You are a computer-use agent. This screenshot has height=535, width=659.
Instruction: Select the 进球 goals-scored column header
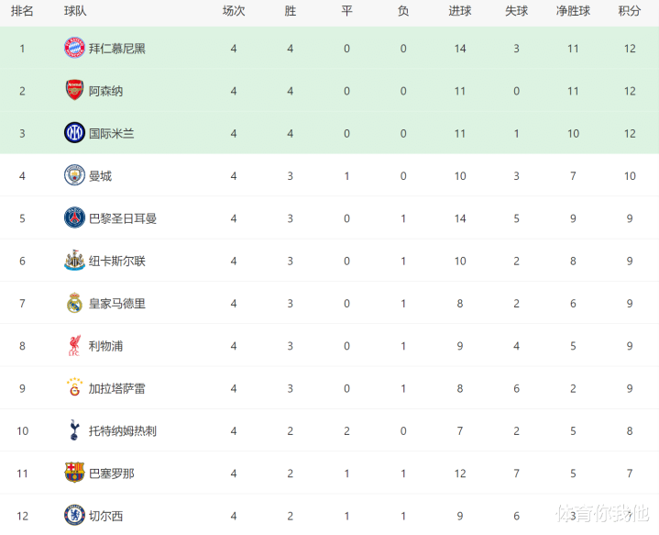[460, 11]
